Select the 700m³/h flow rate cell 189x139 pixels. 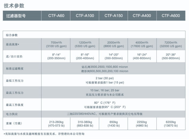56,44
